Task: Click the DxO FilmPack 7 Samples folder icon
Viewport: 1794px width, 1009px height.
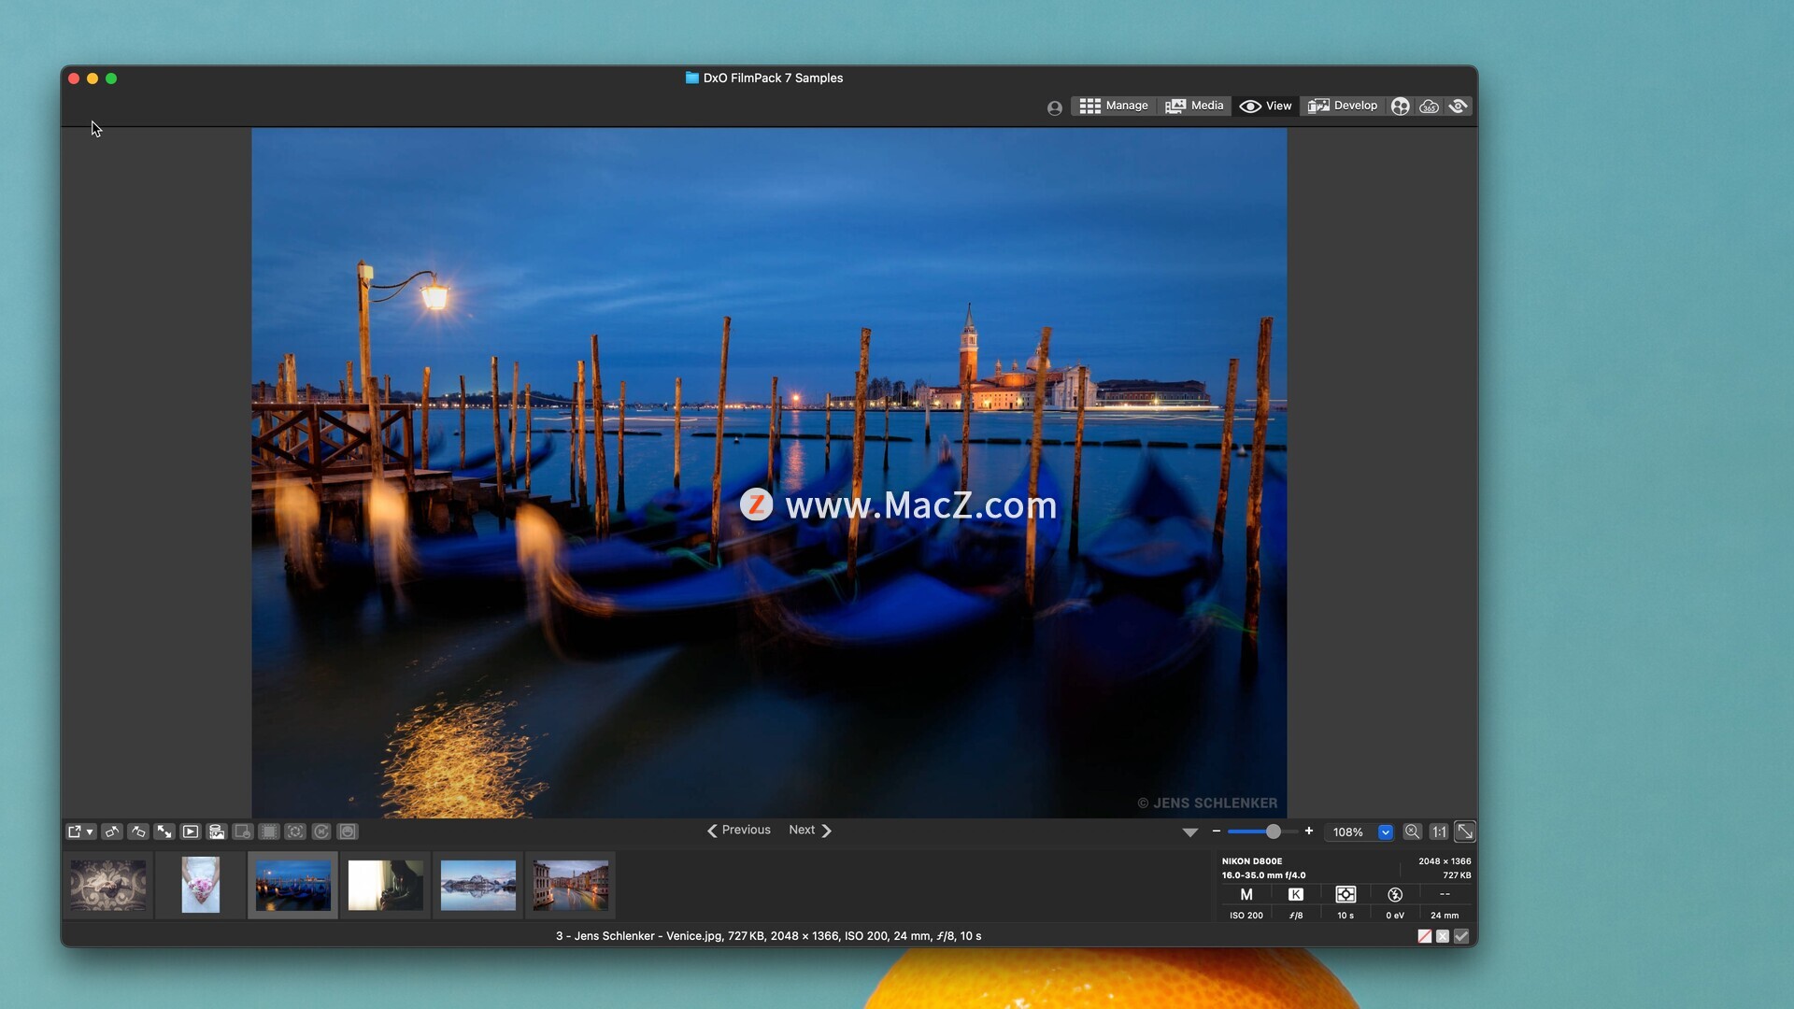Action: tap(692, 78)
